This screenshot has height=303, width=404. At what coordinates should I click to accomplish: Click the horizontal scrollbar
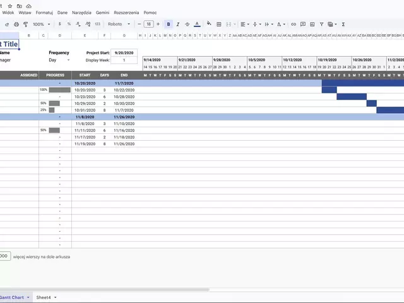[104, 290]
